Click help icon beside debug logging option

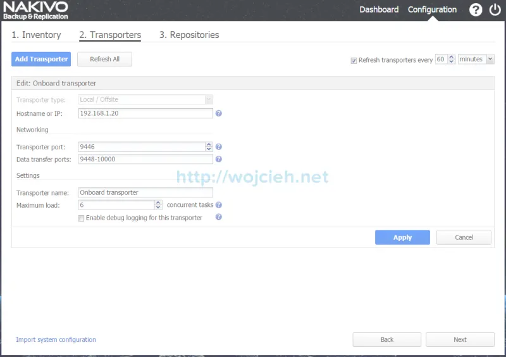219,216
